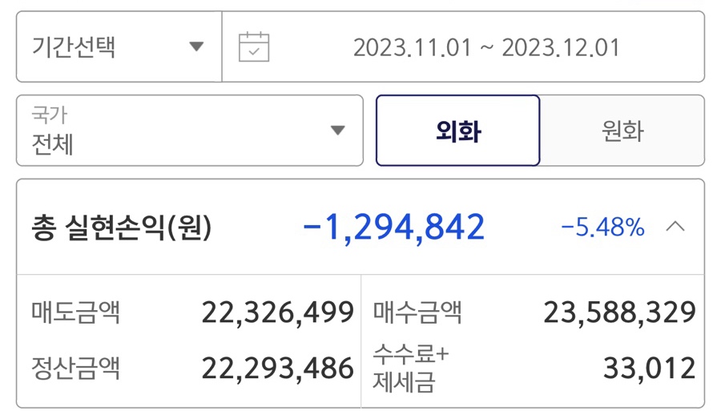Select the date range 2023.11.01 ~ 2023.12.01 field

[464, 47]
